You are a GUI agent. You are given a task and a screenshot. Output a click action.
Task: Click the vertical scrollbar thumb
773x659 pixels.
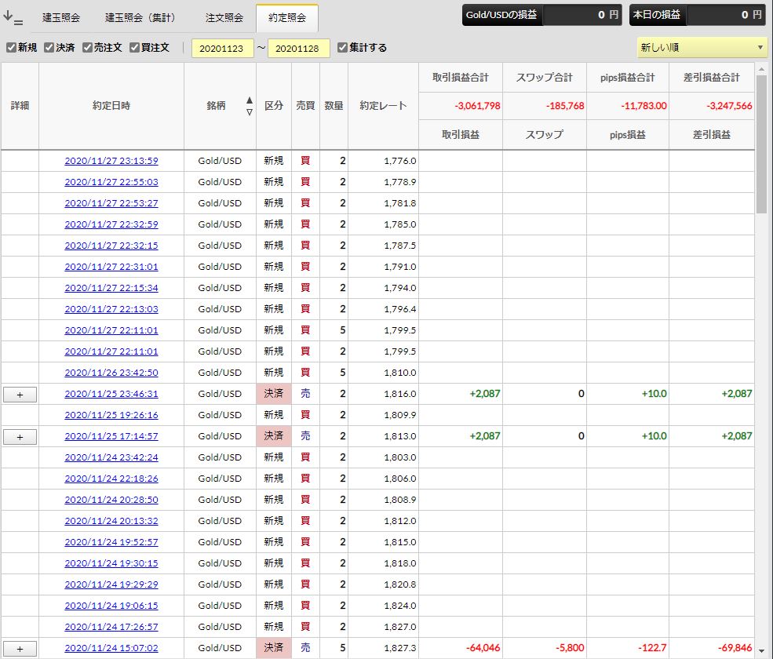coord(761,144)
